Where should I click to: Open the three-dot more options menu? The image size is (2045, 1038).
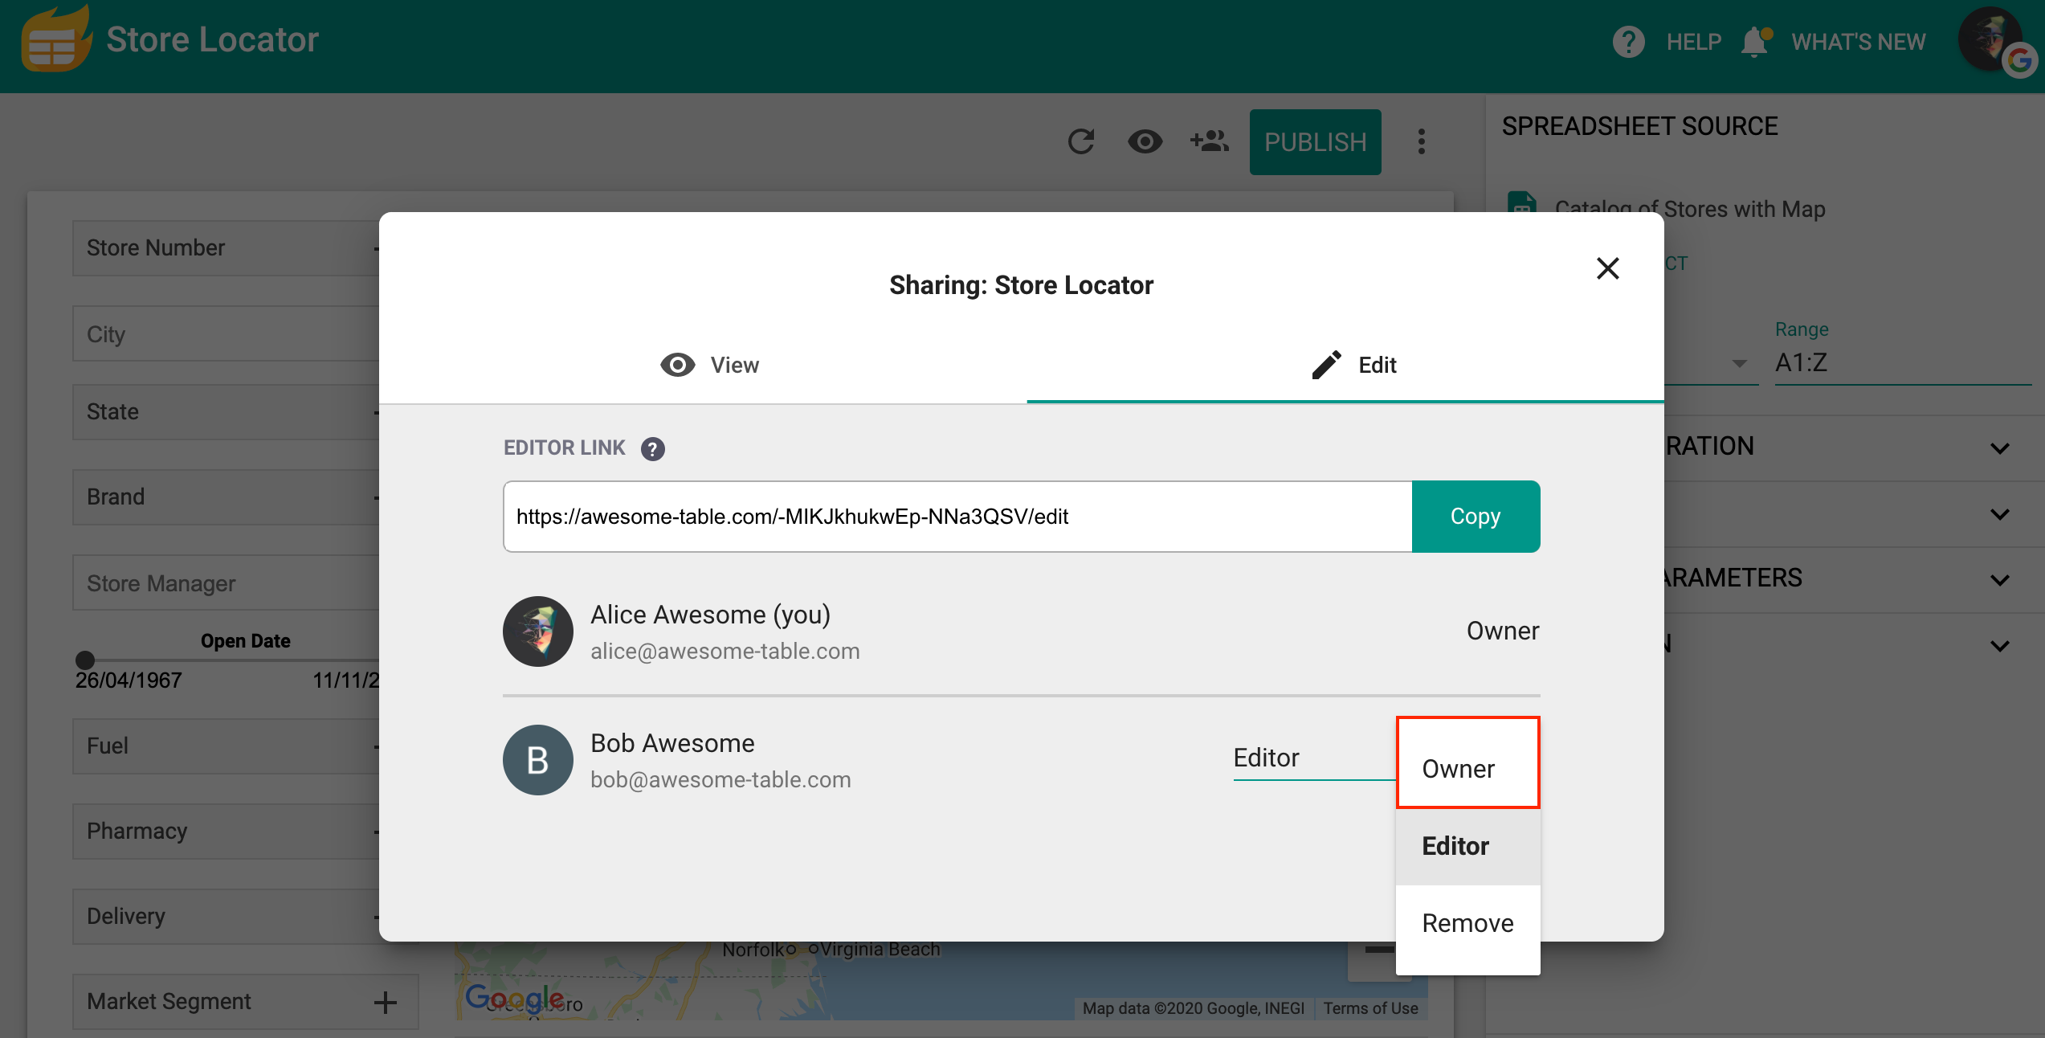[x=1421, y=141]
